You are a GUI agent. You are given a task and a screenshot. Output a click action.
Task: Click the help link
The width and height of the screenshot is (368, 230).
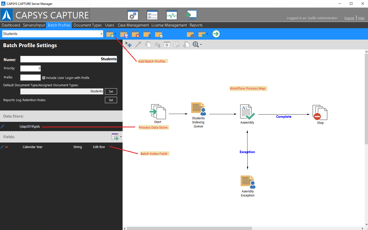click(x=361, y=18)
